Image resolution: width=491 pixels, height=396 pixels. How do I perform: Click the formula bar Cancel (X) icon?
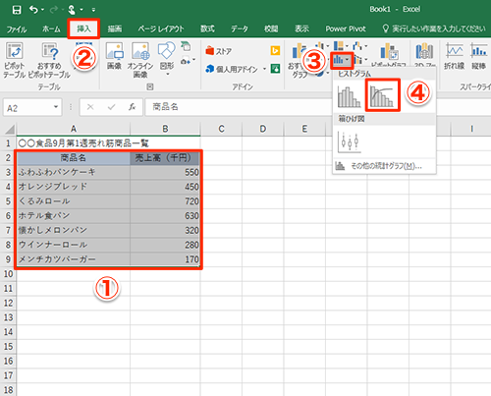tap(90, 107)
